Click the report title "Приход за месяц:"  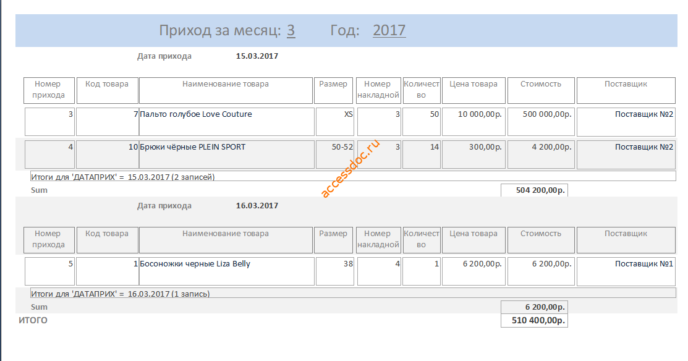(220, 30)
